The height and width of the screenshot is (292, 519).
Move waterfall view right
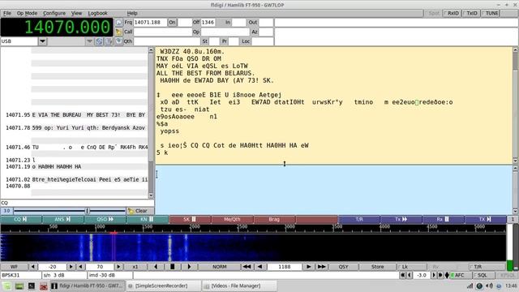189,267
